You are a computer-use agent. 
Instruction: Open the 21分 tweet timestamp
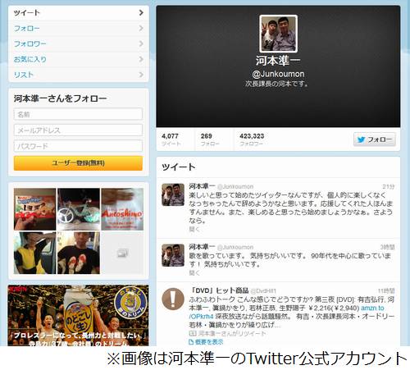[388, 187]
